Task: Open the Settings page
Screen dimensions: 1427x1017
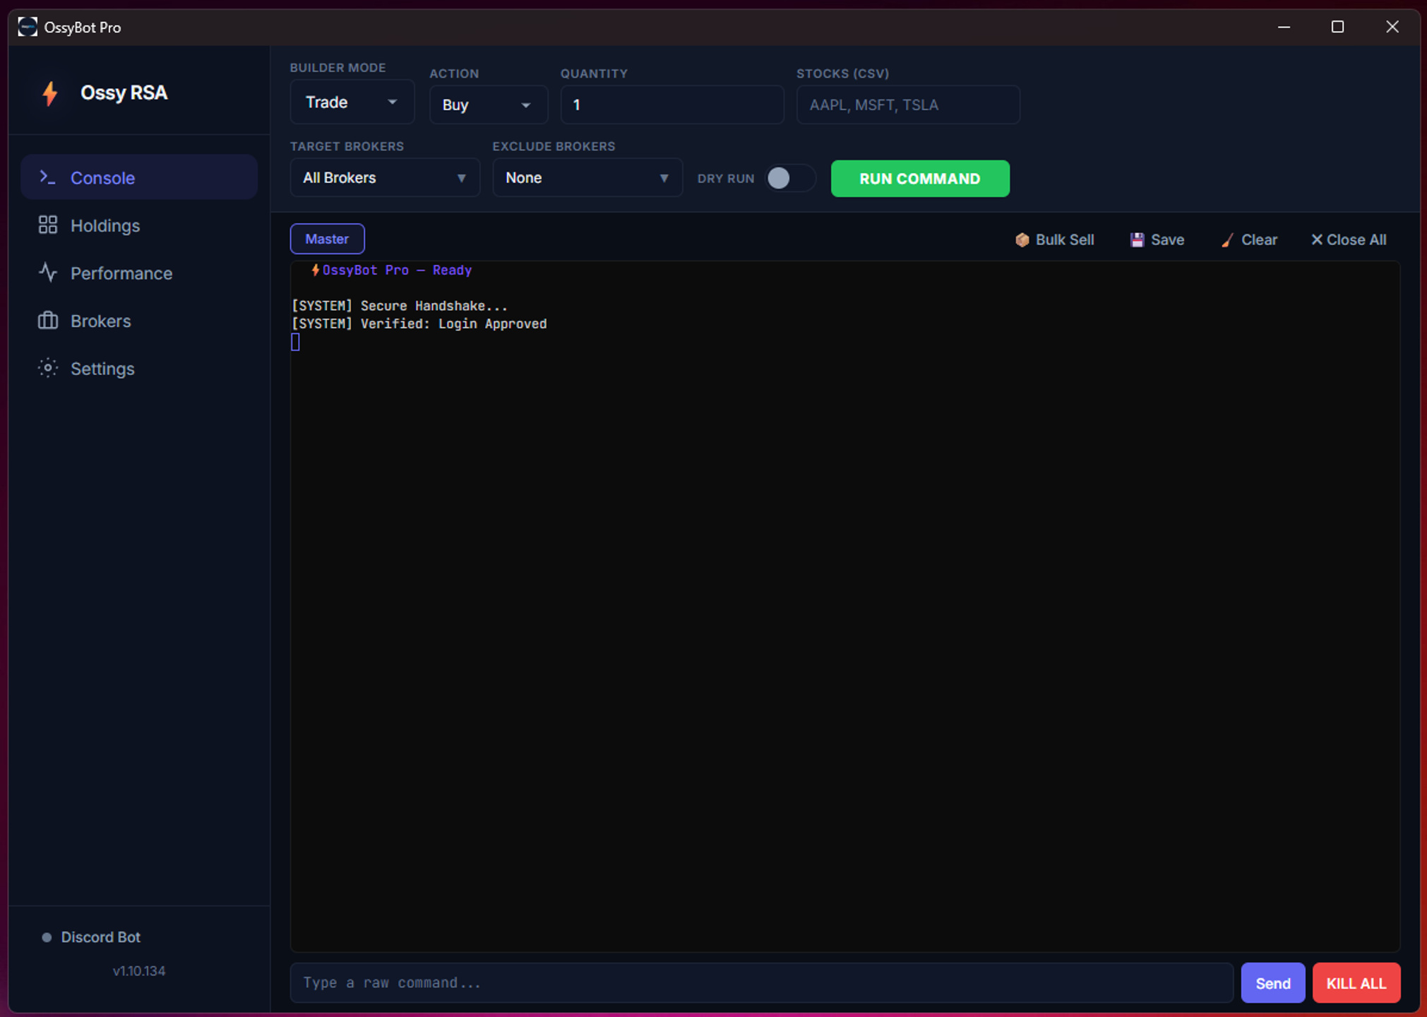Action: (x=139, y=368)
